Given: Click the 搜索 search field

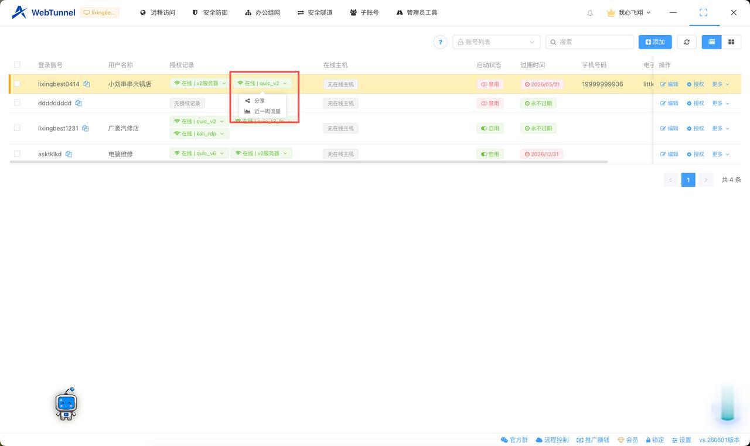Looking at the screenshot, I should [589, 42].
